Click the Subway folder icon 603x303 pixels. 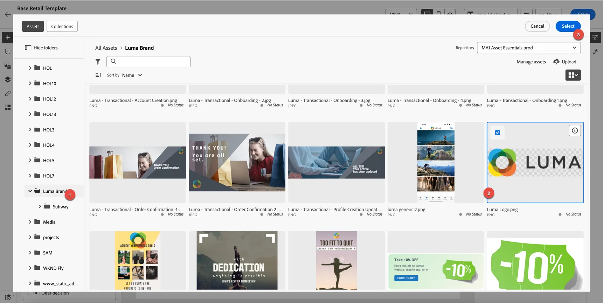(47, 206)
